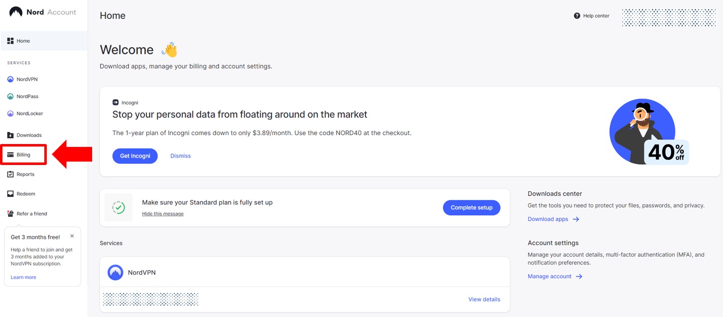Viewport: 723px width, 317px height.
Task: Dismiss the Incogni promotional banner
Action: point(180,156)
